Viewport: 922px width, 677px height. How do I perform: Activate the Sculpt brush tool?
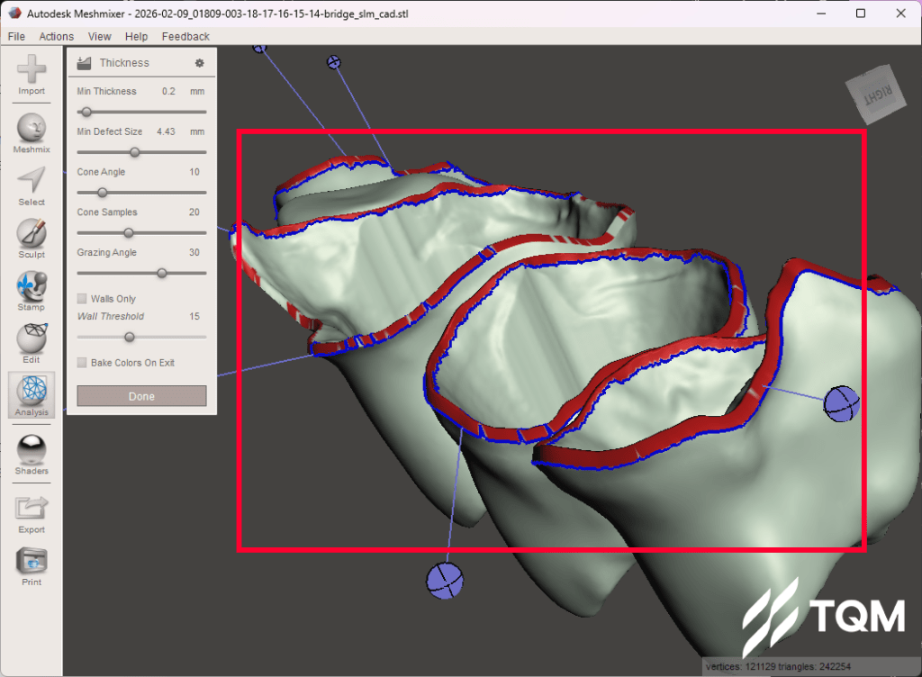[32, 234]
